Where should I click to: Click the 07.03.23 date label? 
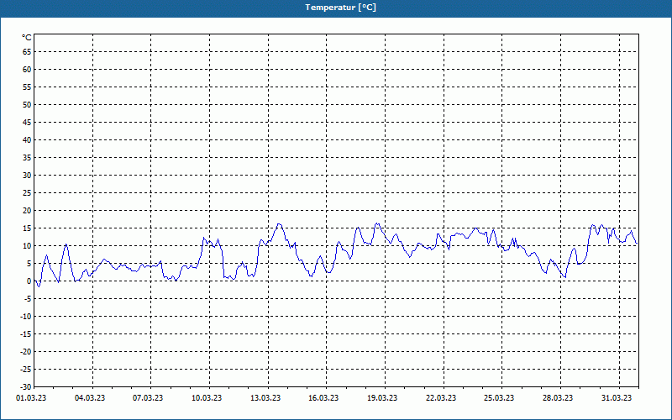click(x=148, y=397)
